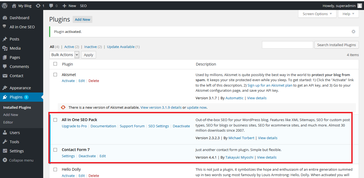This screenshot has width=364, height=178.
Task: Open Contact Form 7 Settings link
Action: (68, 156)
